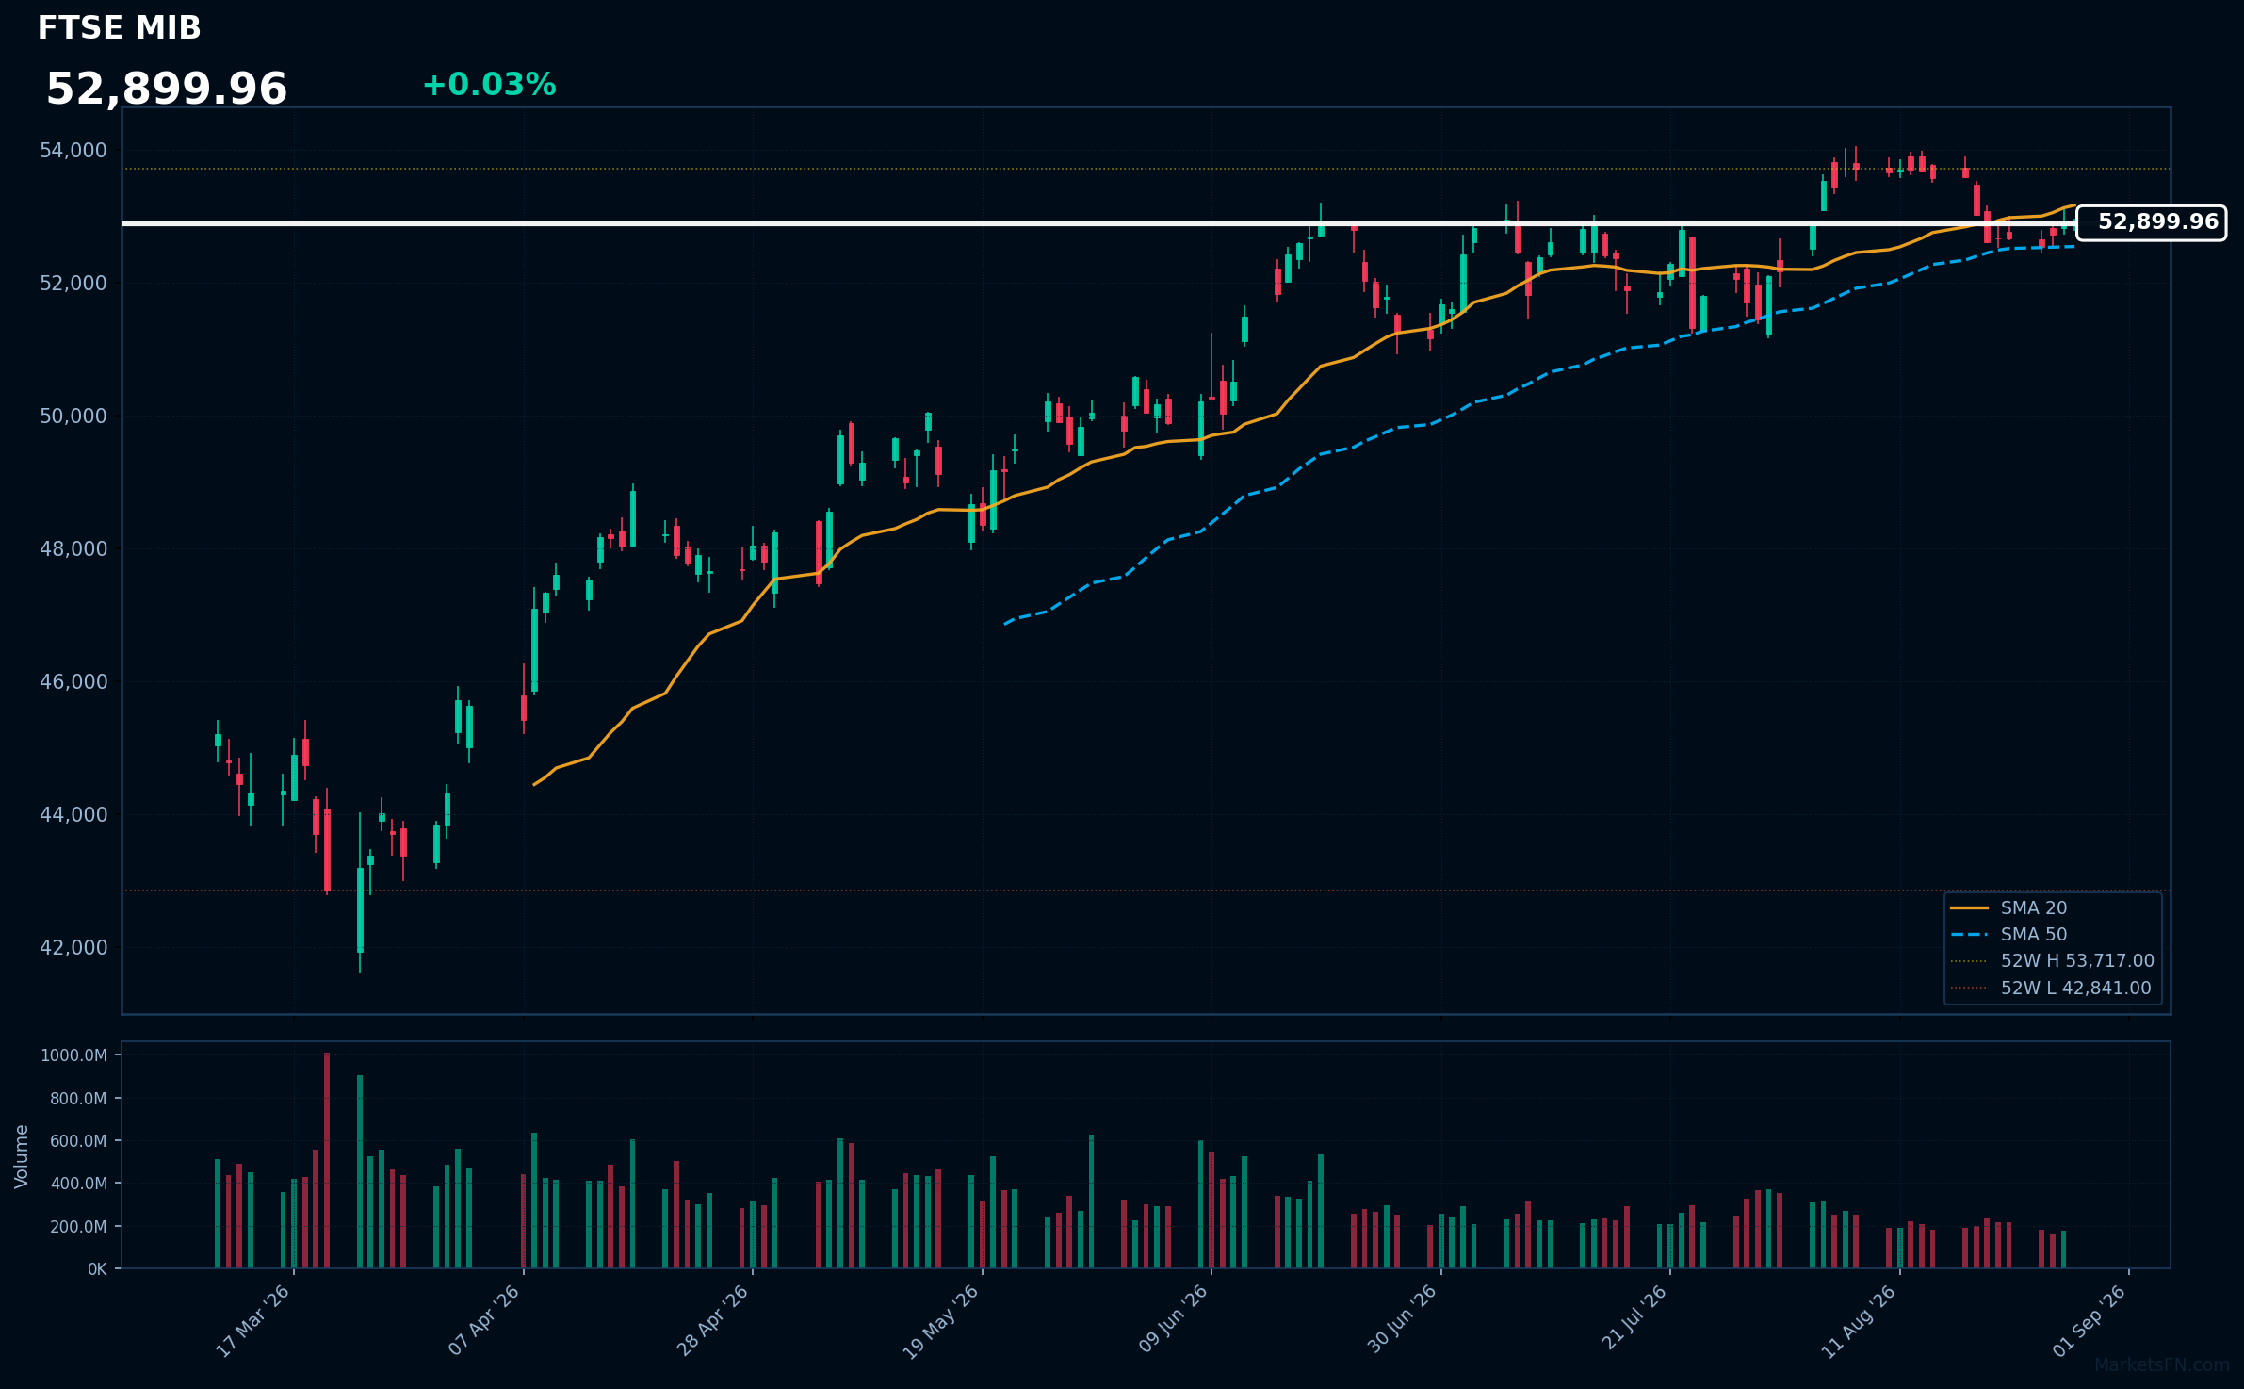This screenshot has height=1389, width=2244.
Task: Click the 11 Aug '26 date label
Action: click(x=1859, y=1321)
